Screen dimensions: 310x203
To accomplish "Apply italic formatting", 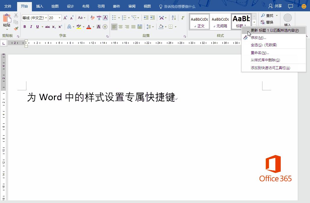I will tap(31, 26).
